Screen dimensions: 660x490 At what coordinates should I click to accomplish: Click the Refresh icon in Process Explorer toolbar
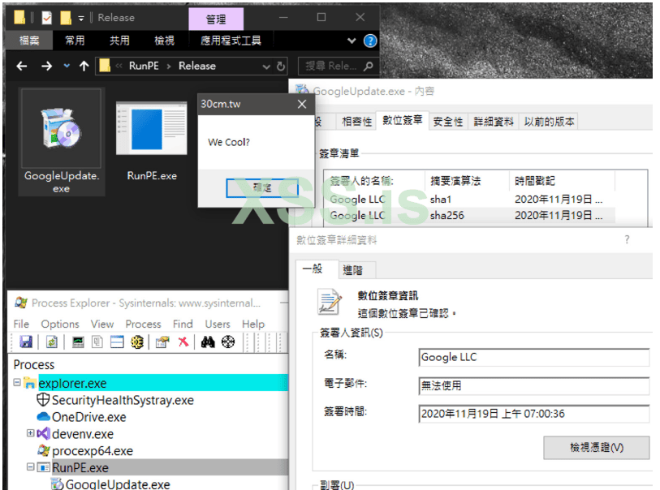click(52, 342)
